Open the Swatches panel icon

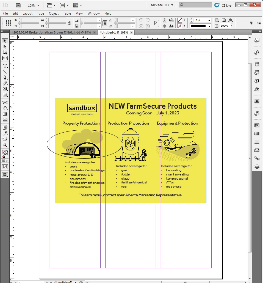pos(257,125)
